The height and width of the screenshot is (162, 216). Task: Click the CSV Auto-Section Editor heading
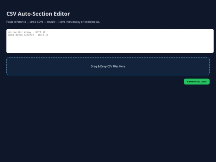click(x=38, y=14)
